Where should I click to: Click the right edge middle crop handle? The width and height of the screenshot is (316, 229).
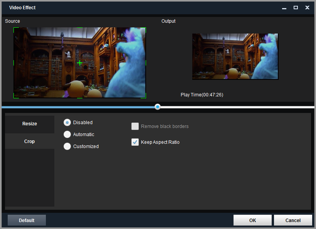coord(146,62)
